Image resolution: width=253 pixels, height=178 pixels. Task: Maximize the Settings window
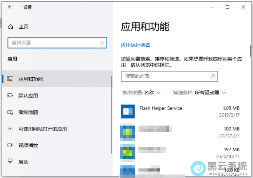click(x=227, y=7)
